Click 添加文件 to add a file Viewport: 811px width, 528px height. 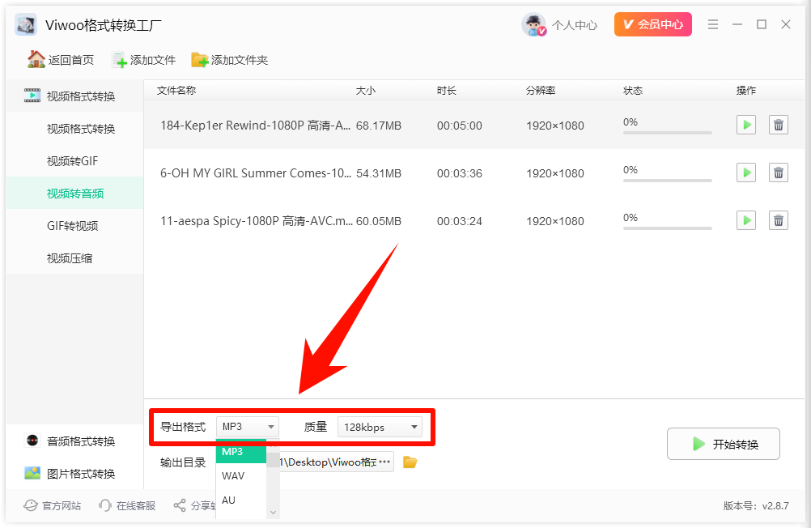click(x=144, y=60)
